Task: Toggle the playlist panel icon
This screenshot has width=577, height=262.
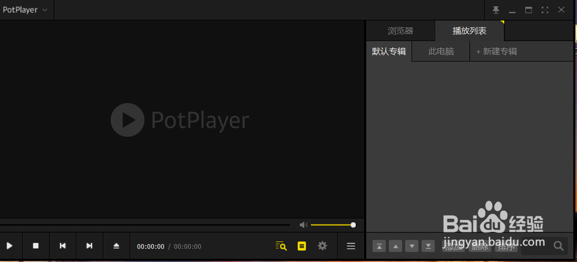Action: click(x=302, y=246)
